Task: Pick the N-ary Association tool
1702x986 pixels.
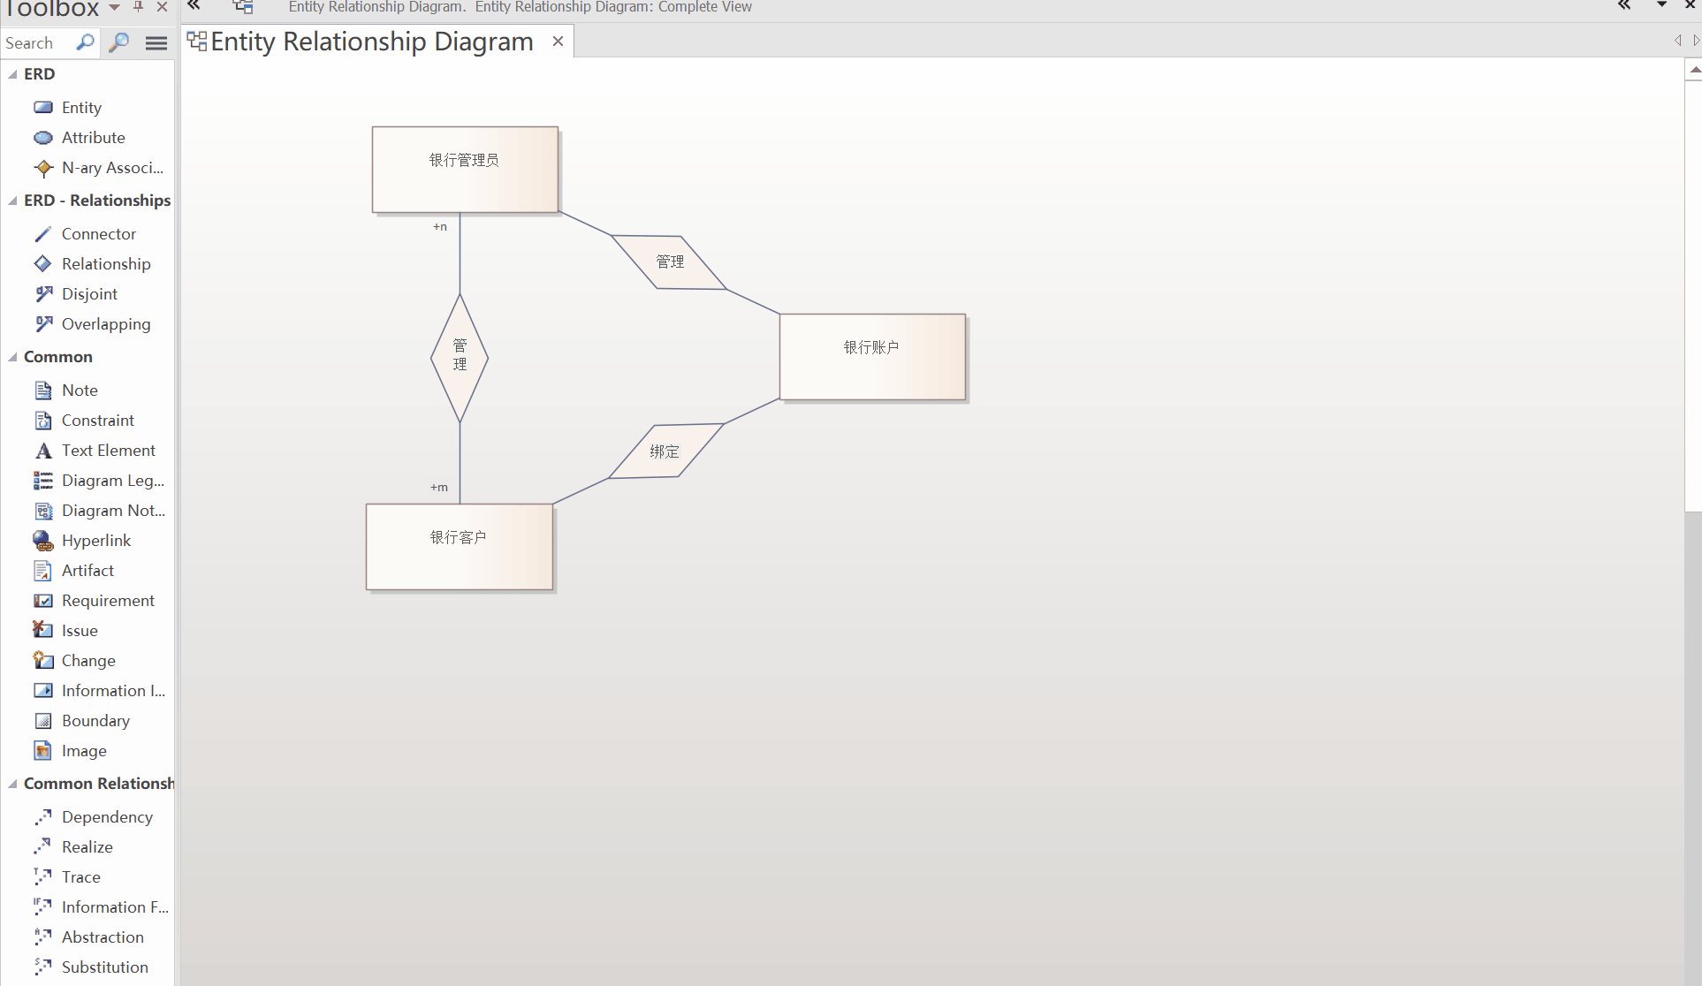Action: pyautogui.click(x=111, y=168)
